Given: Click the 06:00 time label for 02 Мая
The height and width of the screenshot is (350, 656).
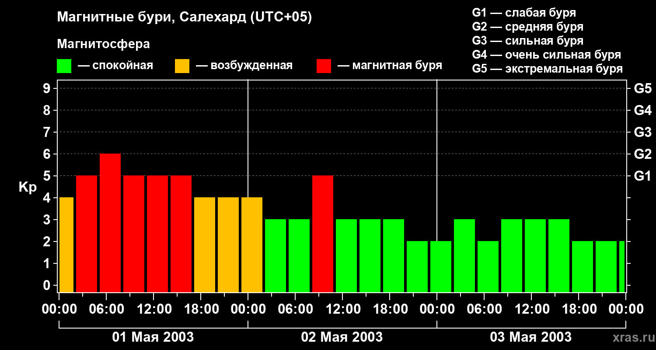Looking at the screenshot, I should point(295,309).
